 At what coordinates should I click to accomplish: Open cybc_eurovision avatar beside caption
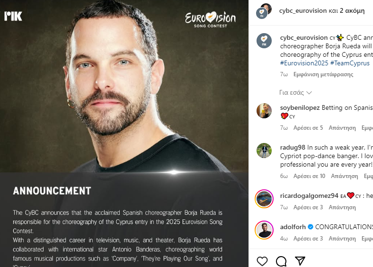(264, 40)
